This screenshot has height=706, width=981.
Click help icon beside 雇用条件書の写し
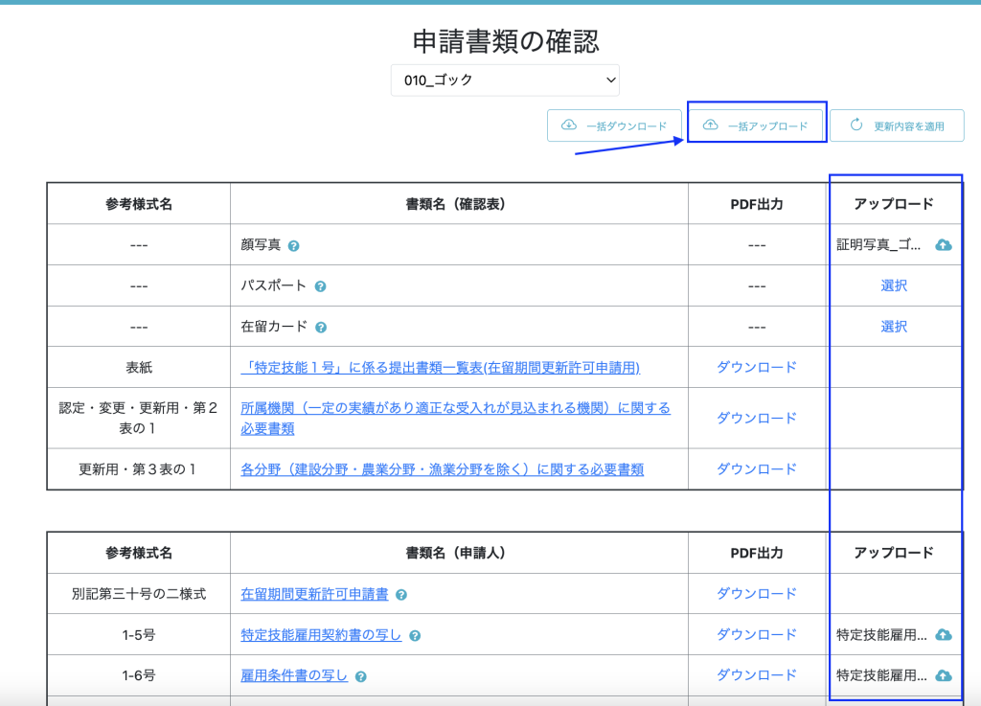[361, 676]
